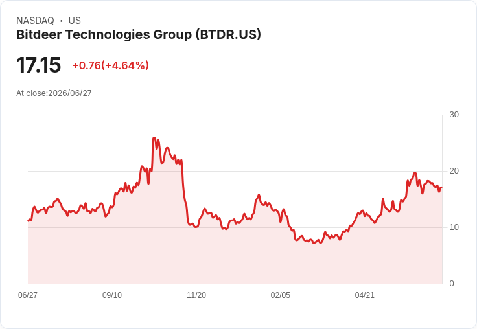
Task: Click the 02/05 date axis label
Action: tap(281, 295)
